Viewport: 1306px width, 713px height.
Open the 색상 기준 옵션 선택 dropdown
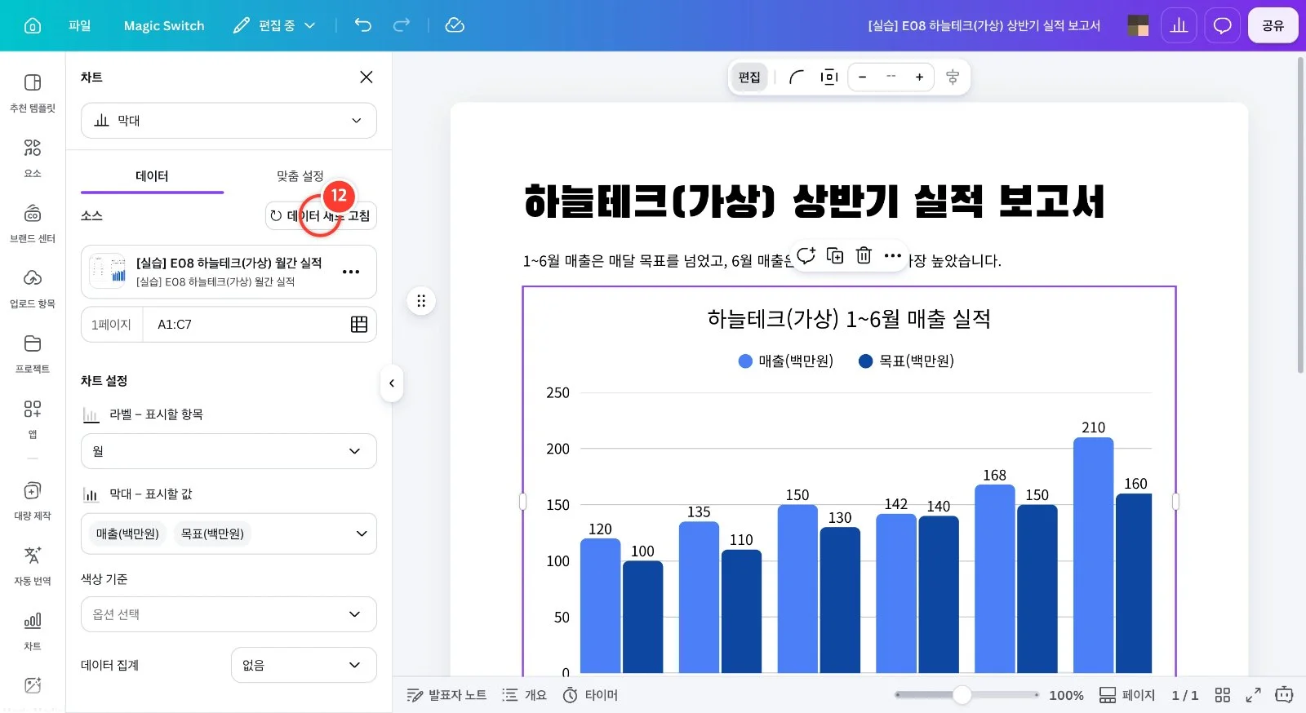229,614
